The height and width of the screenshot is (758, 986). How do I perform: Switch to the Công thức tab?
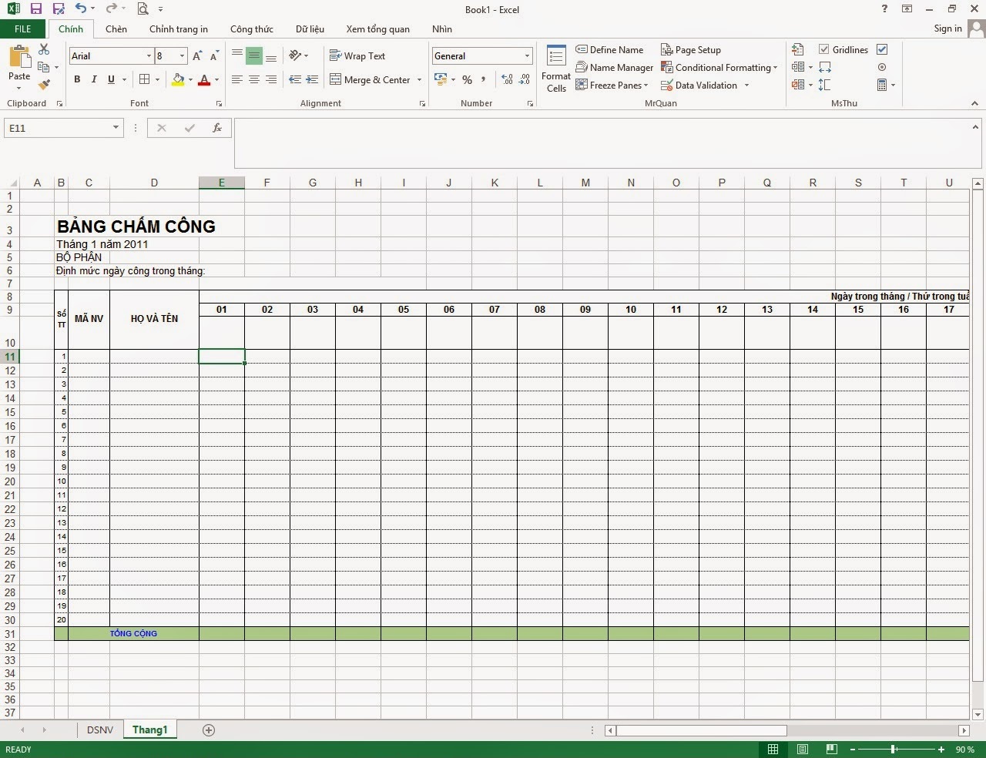[x=252, y=29]
